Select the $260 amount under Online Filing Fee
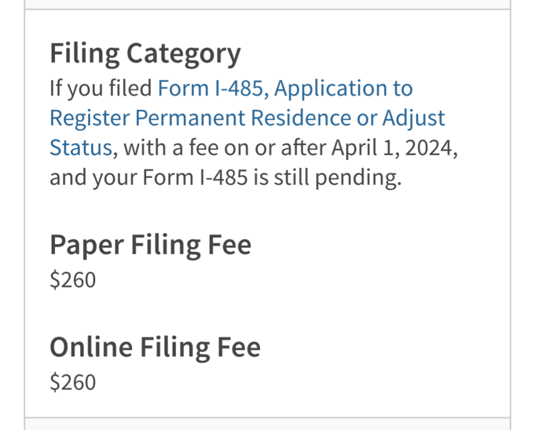This screenshot has width=535, height=430. [x=73, y=382]
